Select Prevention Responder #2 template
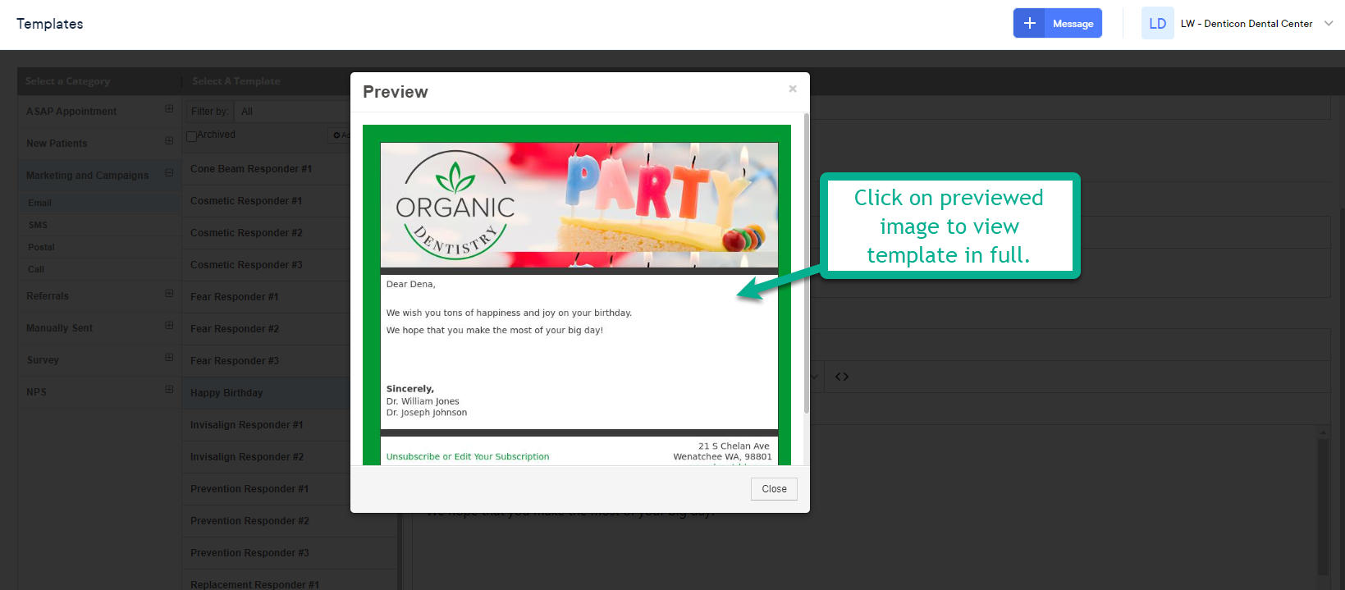The image size is (1345, 590). click(x=249, y=521)
